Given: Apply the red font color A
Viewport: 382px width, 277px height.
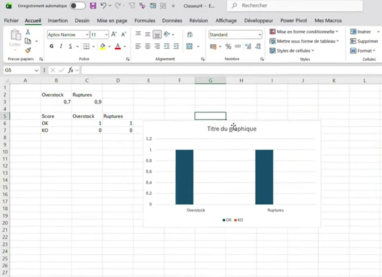Looking at the screenshot, I should (118, 46).
